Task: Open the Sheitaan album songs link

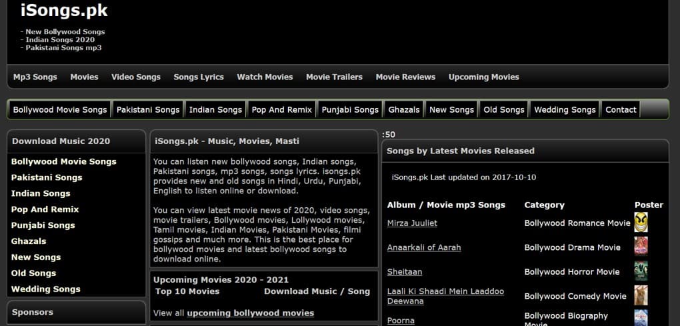Action: pos(405,272)
